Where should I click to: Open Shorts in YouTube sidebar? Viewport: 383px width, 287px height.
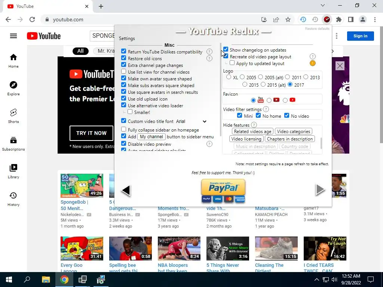13,116
